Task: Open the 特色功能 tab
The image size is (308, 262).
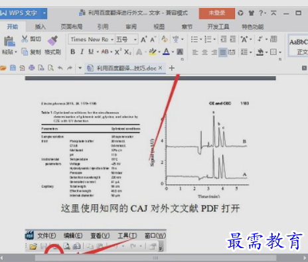Action: pyautogui.click(x=253, y=27)
